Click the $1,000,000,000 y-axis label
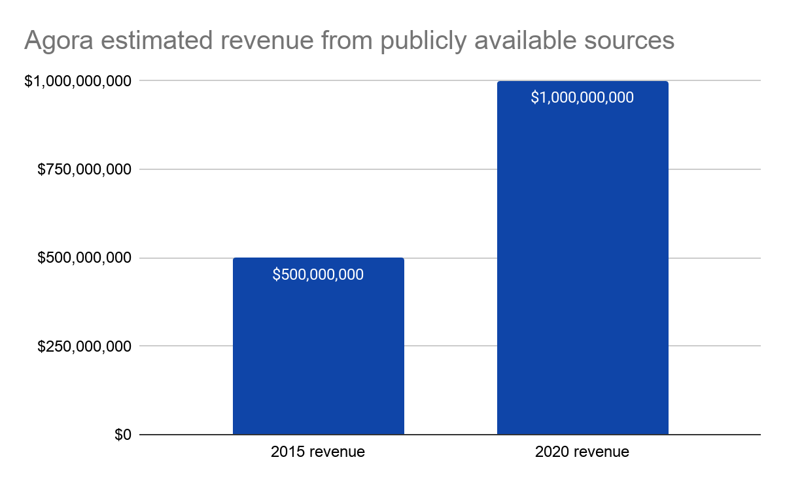The image size is (785, 485). click(78, 81)
